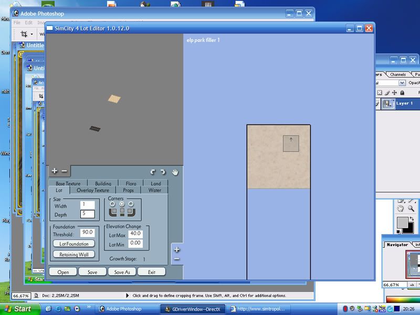The width and height of the screenshot is (420, 315).
Task: Select the Hand tool in Photoshop toolbox
Action: [400, 208]
